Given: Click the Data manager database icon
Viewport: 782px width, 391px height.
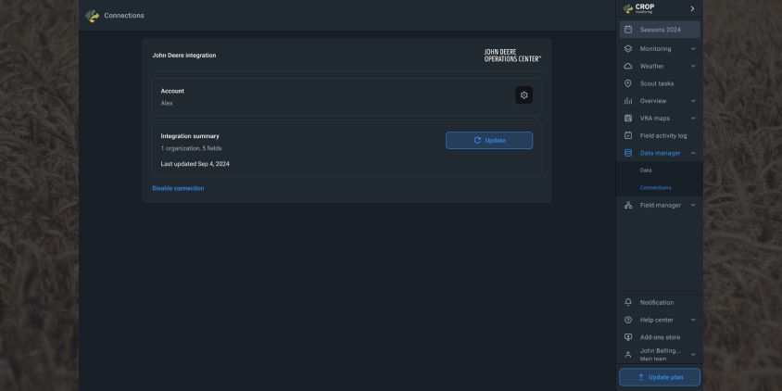Looking at the screenshot, I should tap(628, 153).
